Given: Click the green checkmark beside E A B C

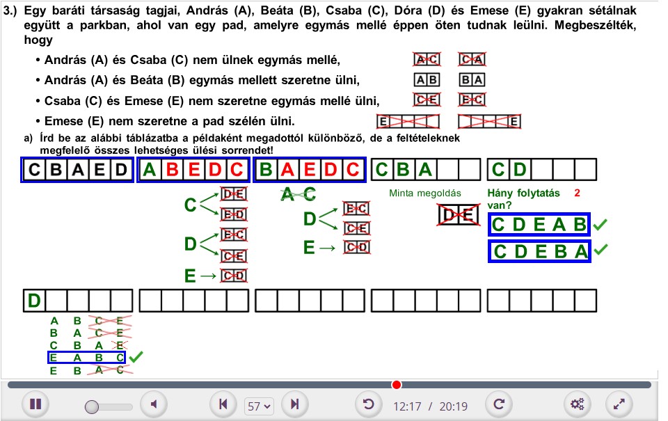Looking at the screenshot, I should pyautogui.click(x=136, y=357).
